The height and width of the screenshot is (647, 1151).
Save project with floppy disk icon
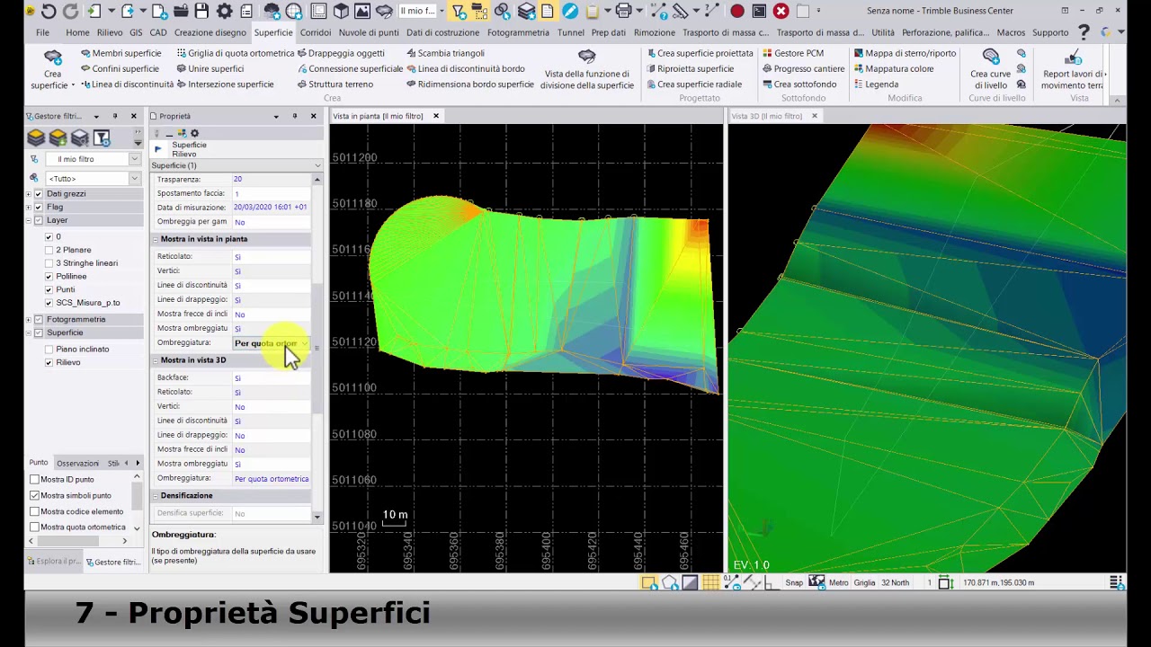(x=201, y=11)
